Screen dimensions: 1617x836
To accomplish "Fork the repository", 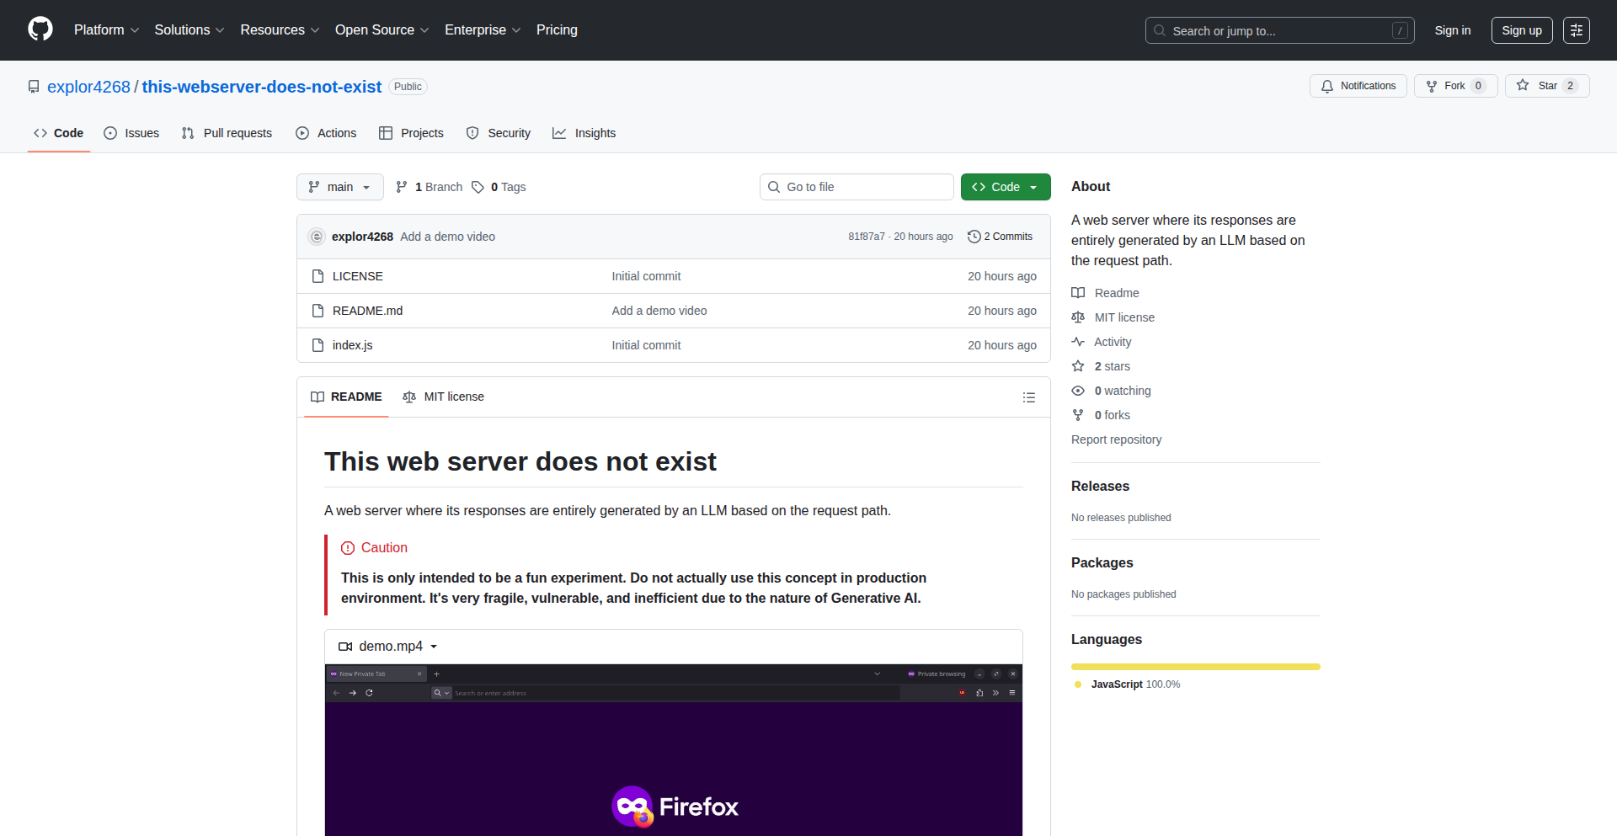I will pos(1455,86).
